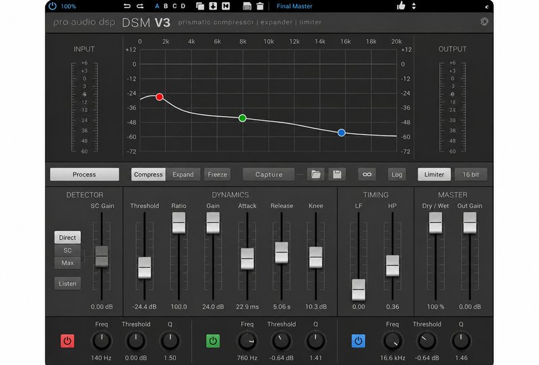Click the Capture button
This screenshot has width=539, height=365.
[x=268, y=174]
